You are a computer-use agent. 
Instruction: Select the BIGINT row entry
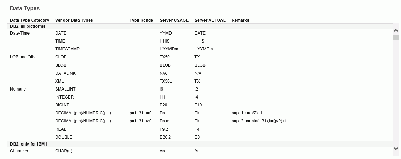[x=62, y=105]
